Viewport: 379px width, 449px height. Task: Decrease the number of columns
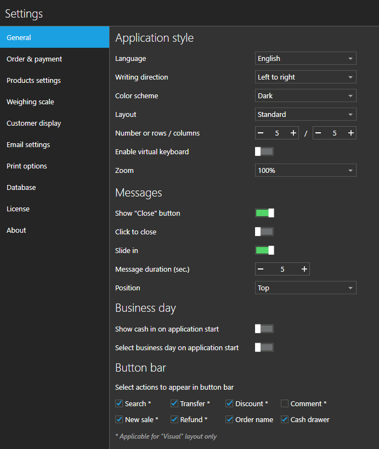click(318, 133)
